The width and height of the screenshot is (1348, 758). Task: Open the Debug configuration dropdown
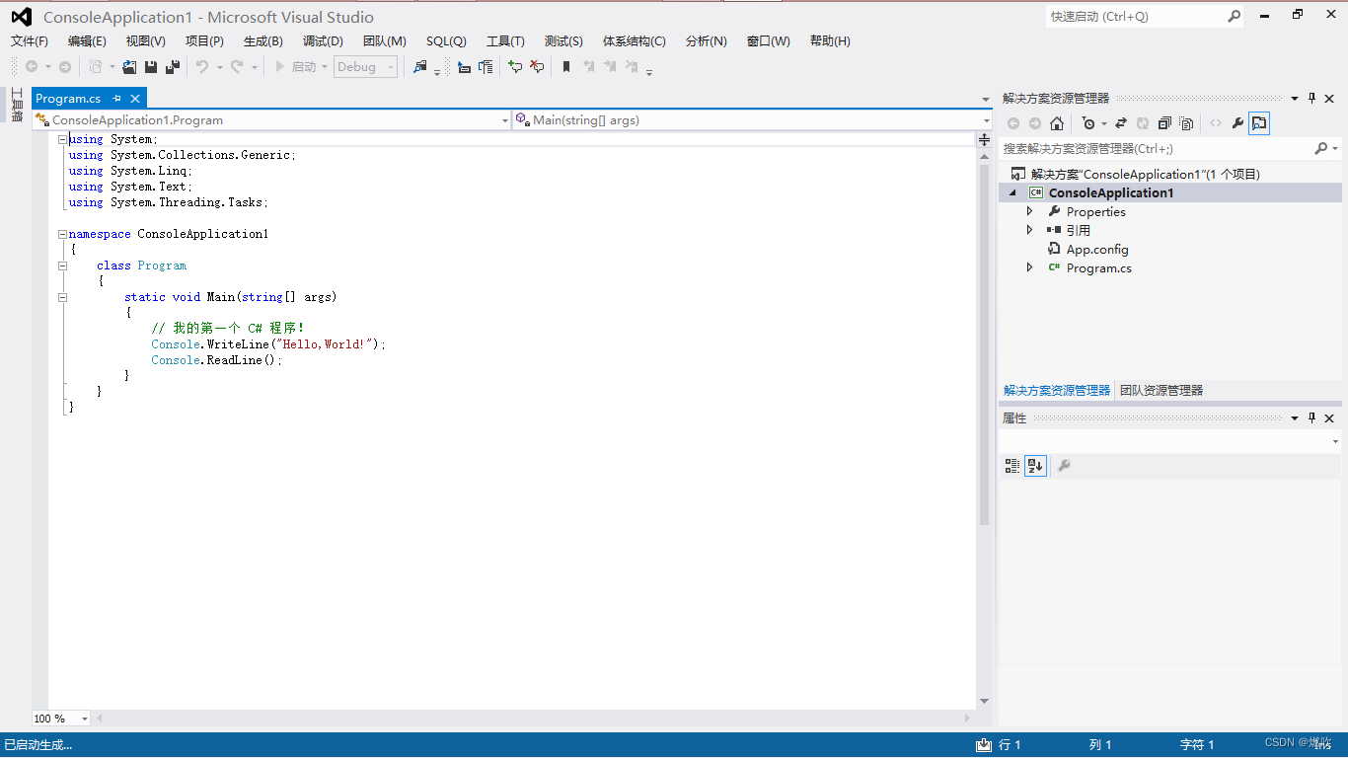point(365,67)
